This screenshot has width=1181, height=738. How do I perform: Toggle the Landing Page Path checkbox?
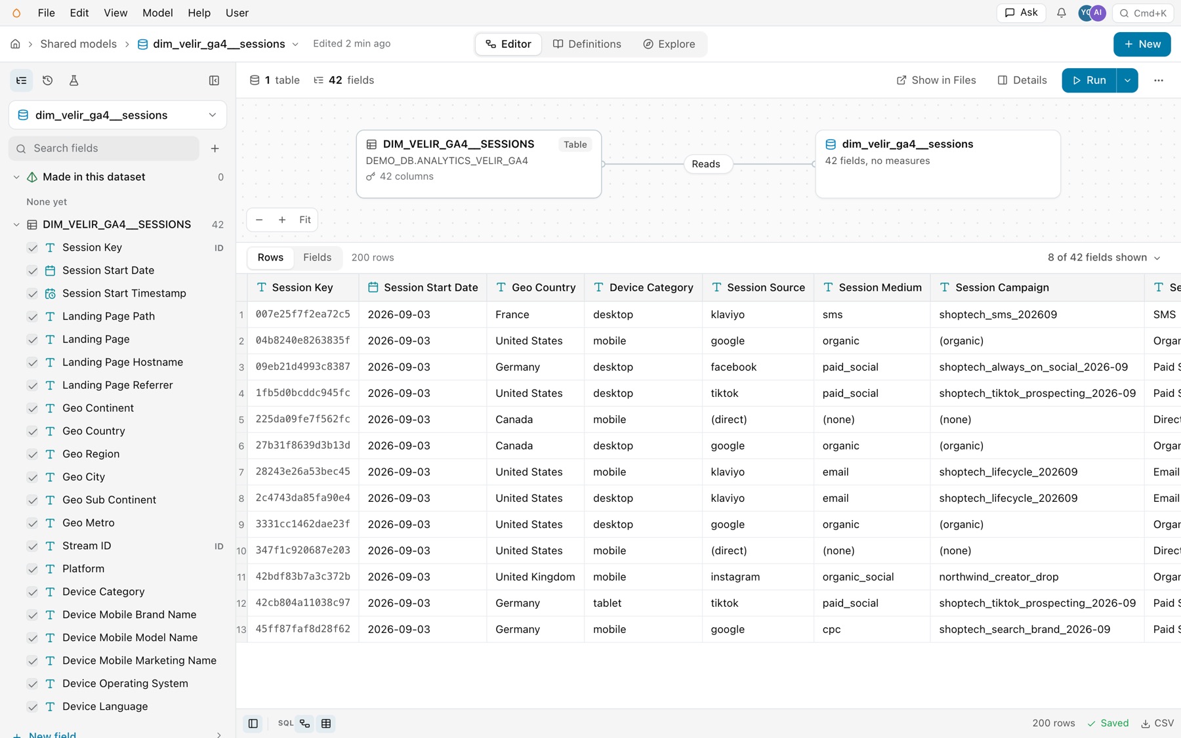(32, 316)
